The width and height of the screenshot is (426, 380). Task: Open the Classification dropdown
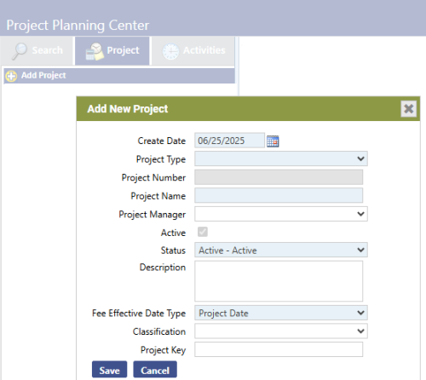281,331
